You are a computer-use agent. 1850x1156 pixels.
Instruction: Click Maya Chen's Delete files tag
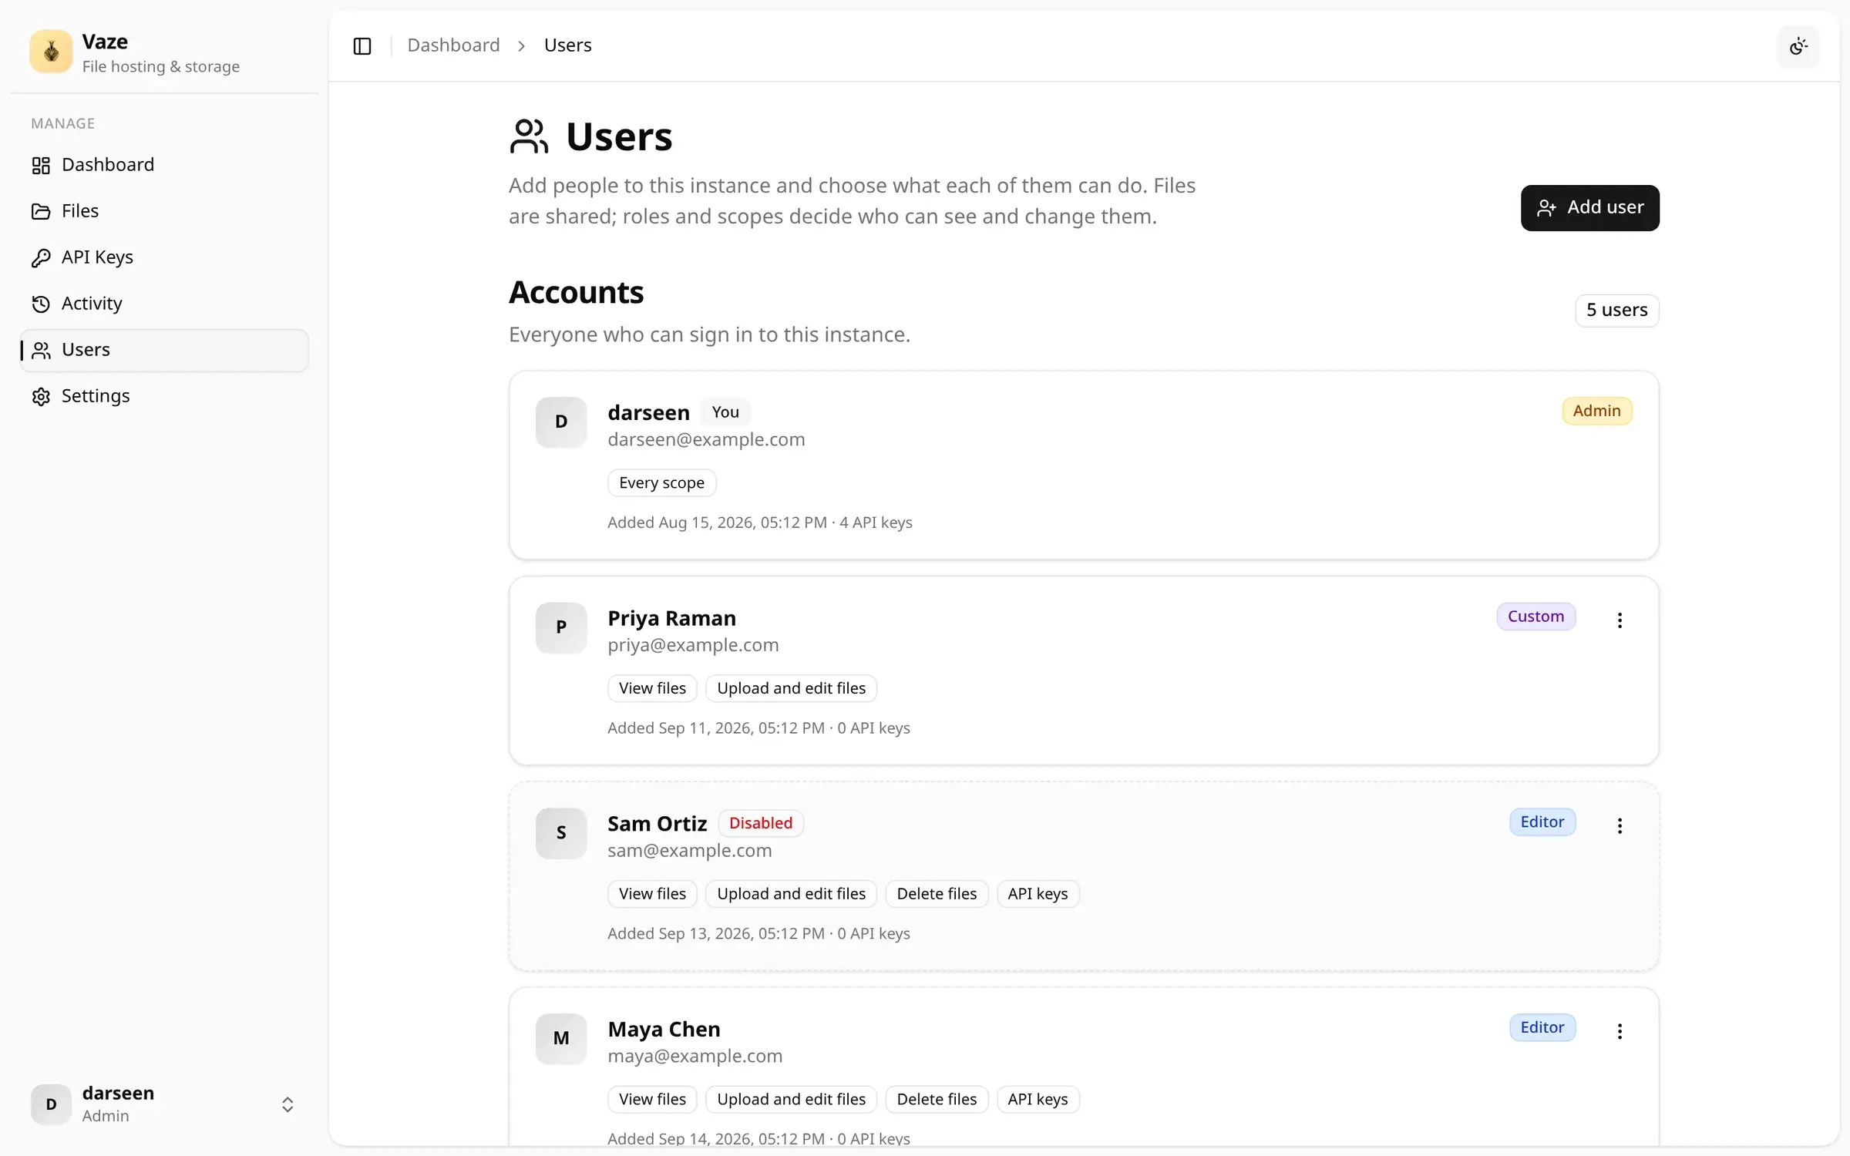coord(937,1100)
